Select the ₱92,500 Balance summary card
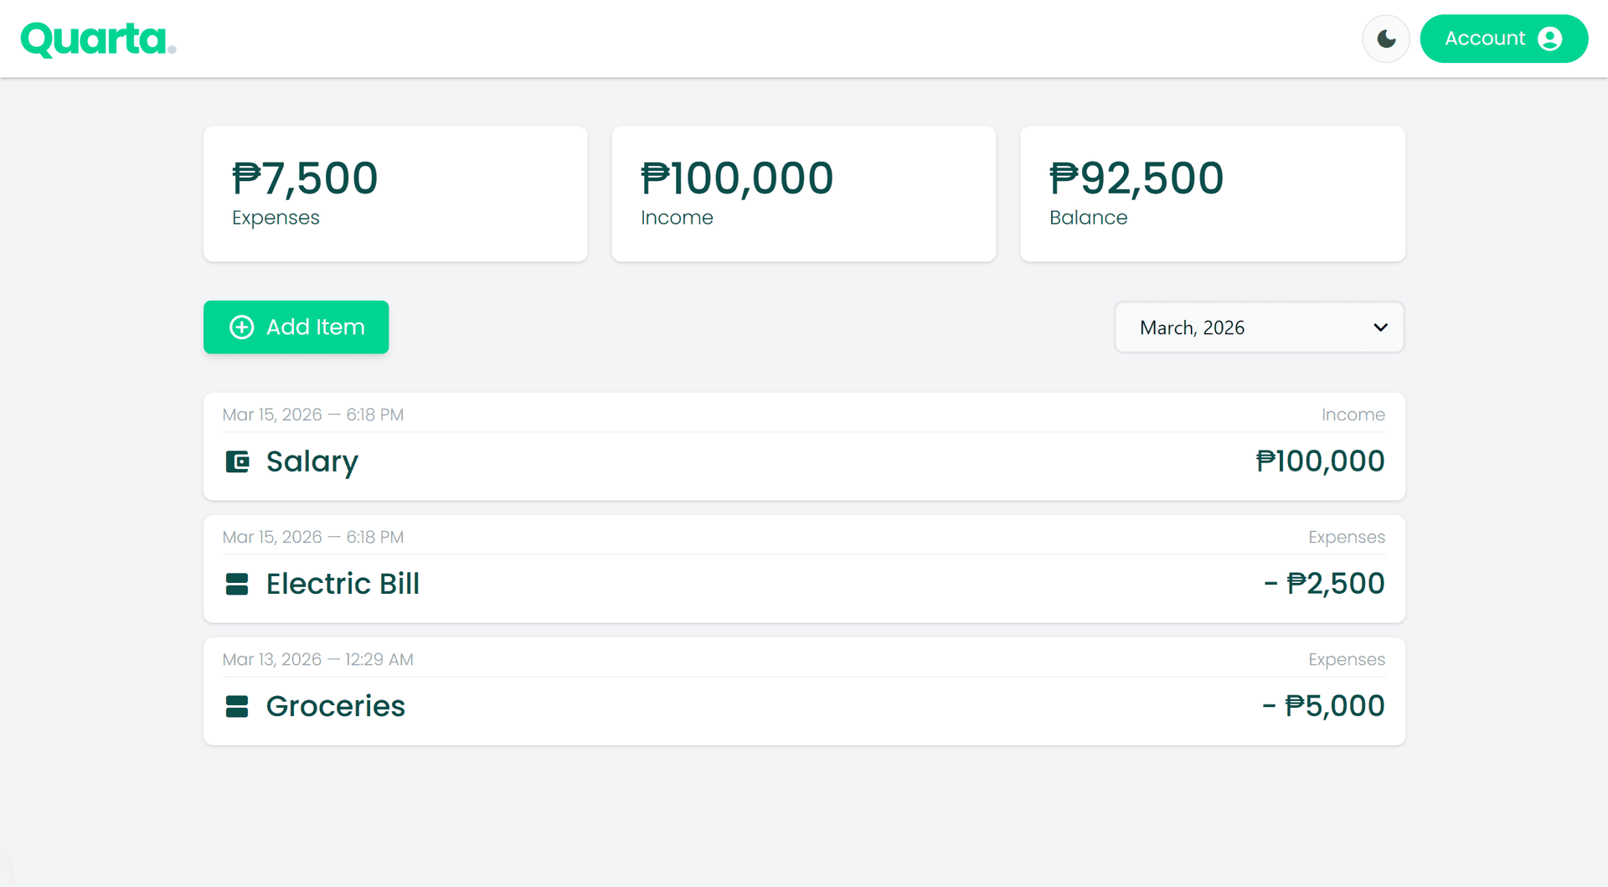Screen dimensions: 1608x887 coord(1212,194)
